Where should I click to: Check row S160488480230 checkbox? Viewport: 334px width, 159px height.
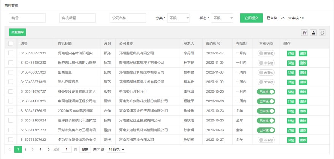tap(11, 63)
